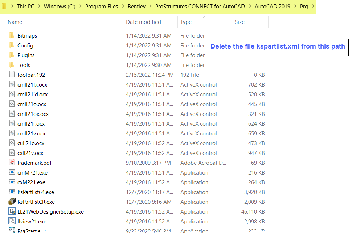The height and width of the screenshot is (235, 356).
Task: Sort by the Name column header
Action: pyautogui.click(x=15, y=22)
